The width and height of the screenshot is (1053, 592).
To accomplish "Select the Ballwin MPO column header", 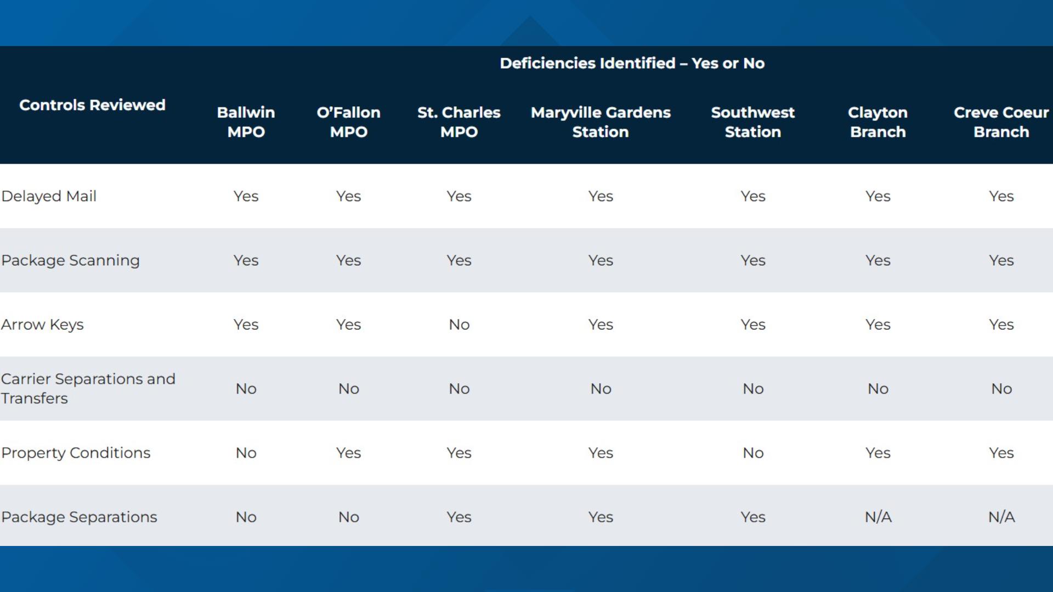I will coord(246,122).
